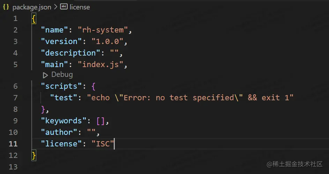Click the closing curly brace on line 12

point(34,155)
